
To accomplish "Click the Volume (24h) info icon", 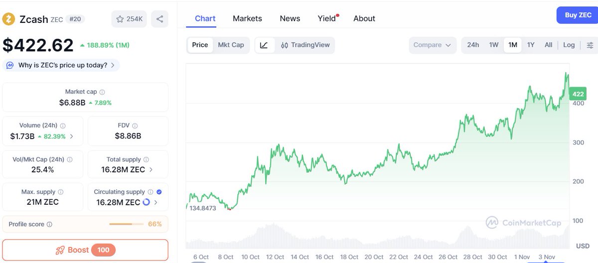I will 63,126.
